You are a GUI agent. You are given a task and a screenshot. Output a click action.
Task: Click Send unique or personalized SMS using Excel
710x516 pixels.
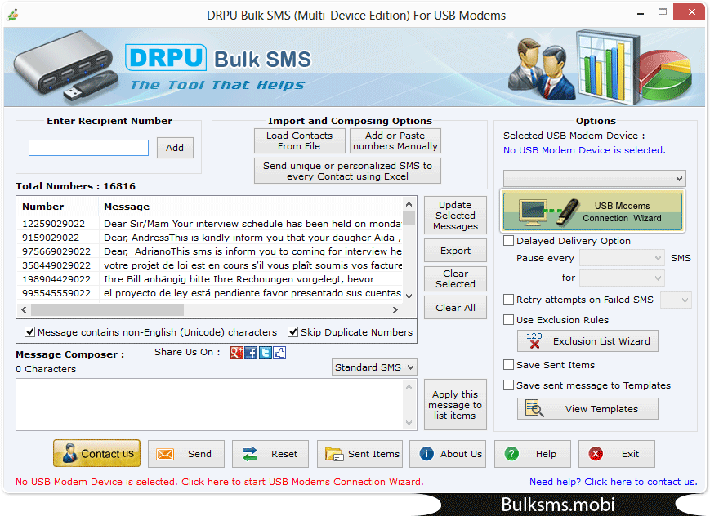pos(347,171)
